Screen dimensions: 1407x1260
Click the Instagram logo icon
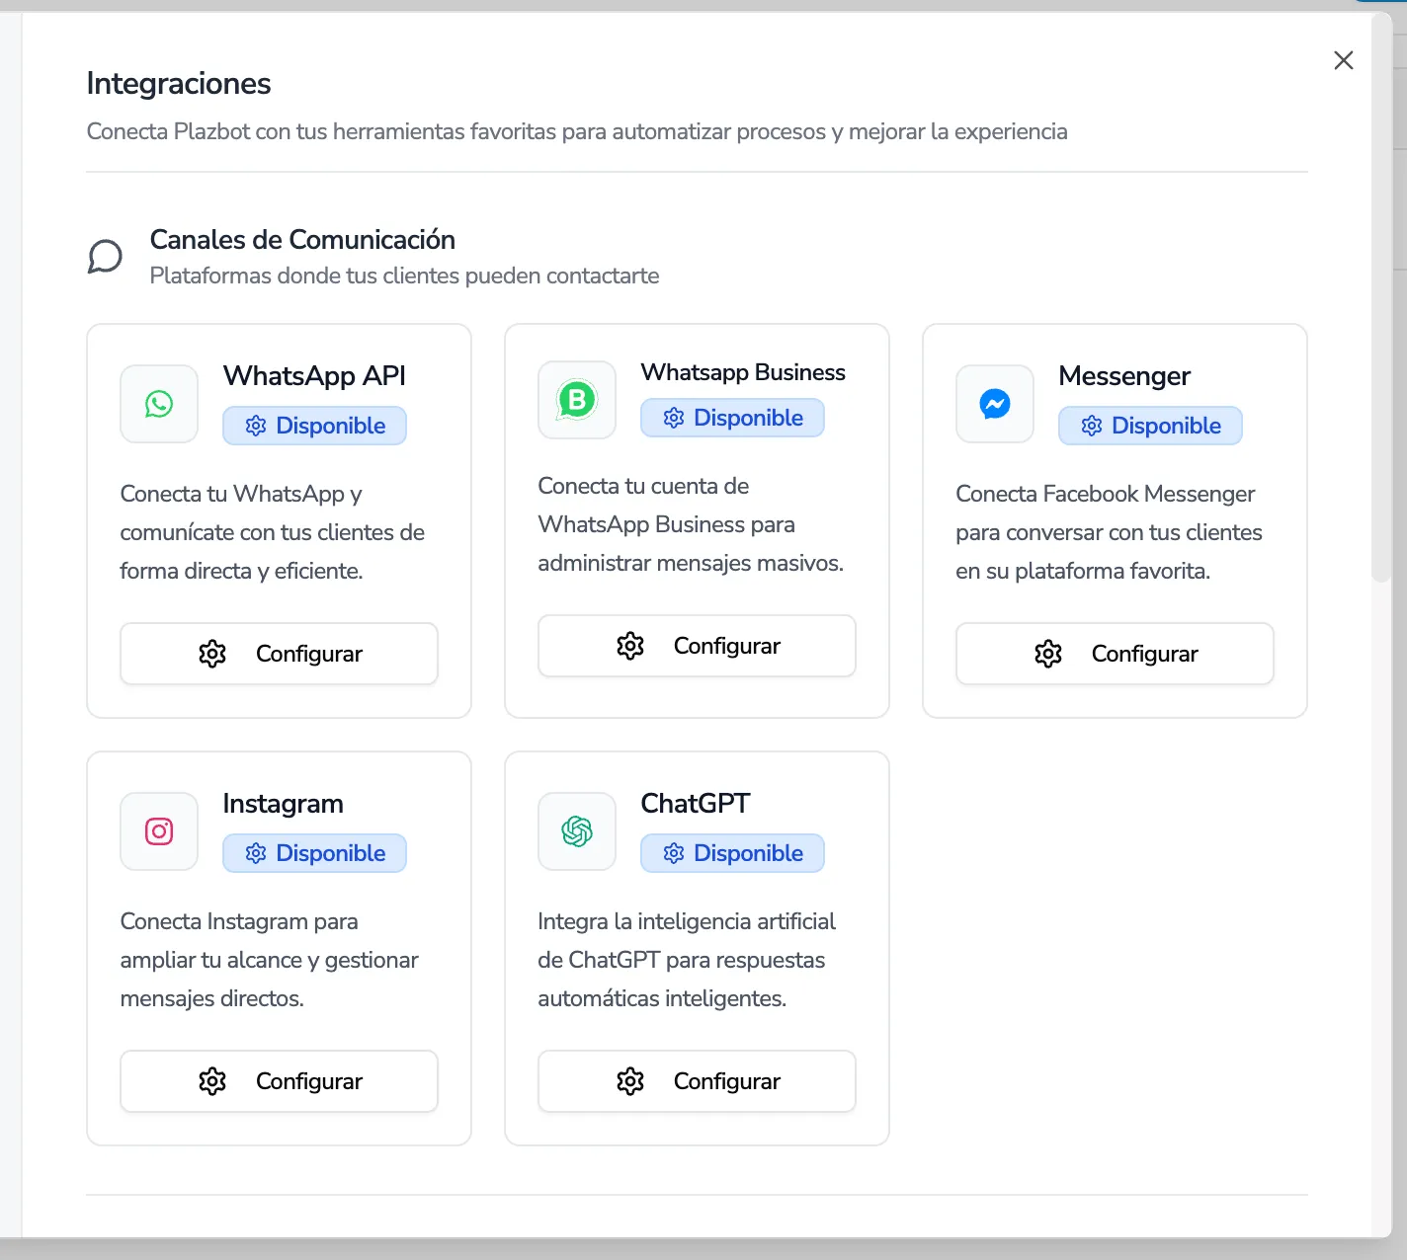(x=159, y=831)
